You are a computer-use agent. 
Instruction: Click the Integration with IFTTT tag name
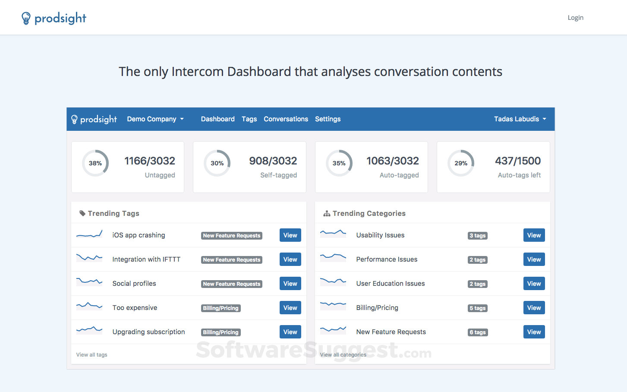[147, 259]
